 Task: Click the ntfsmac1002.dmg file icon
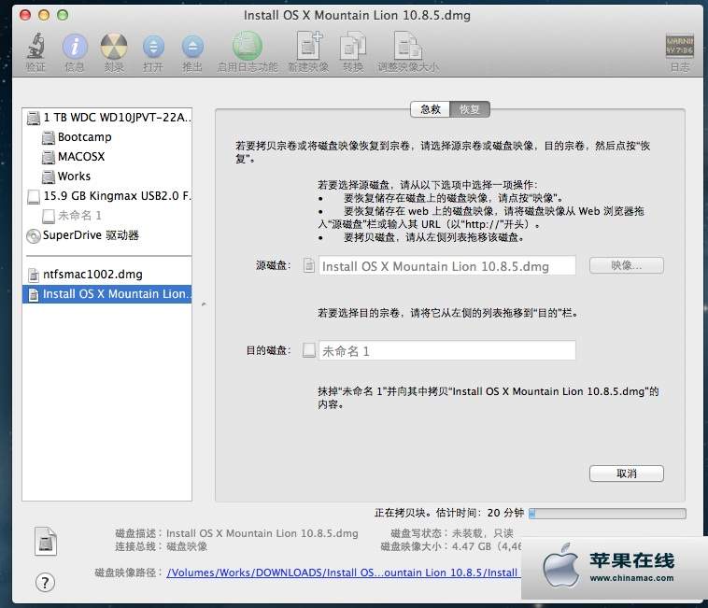tap(34, 275)
